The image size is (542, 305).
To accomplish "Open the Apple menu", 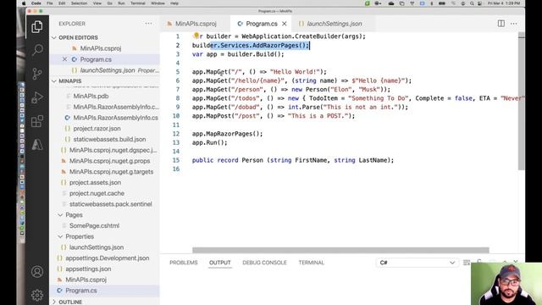I will (24, 3).
